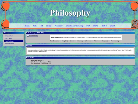
Task: Click the Thrownness concept cell
Action: [90, 41]
